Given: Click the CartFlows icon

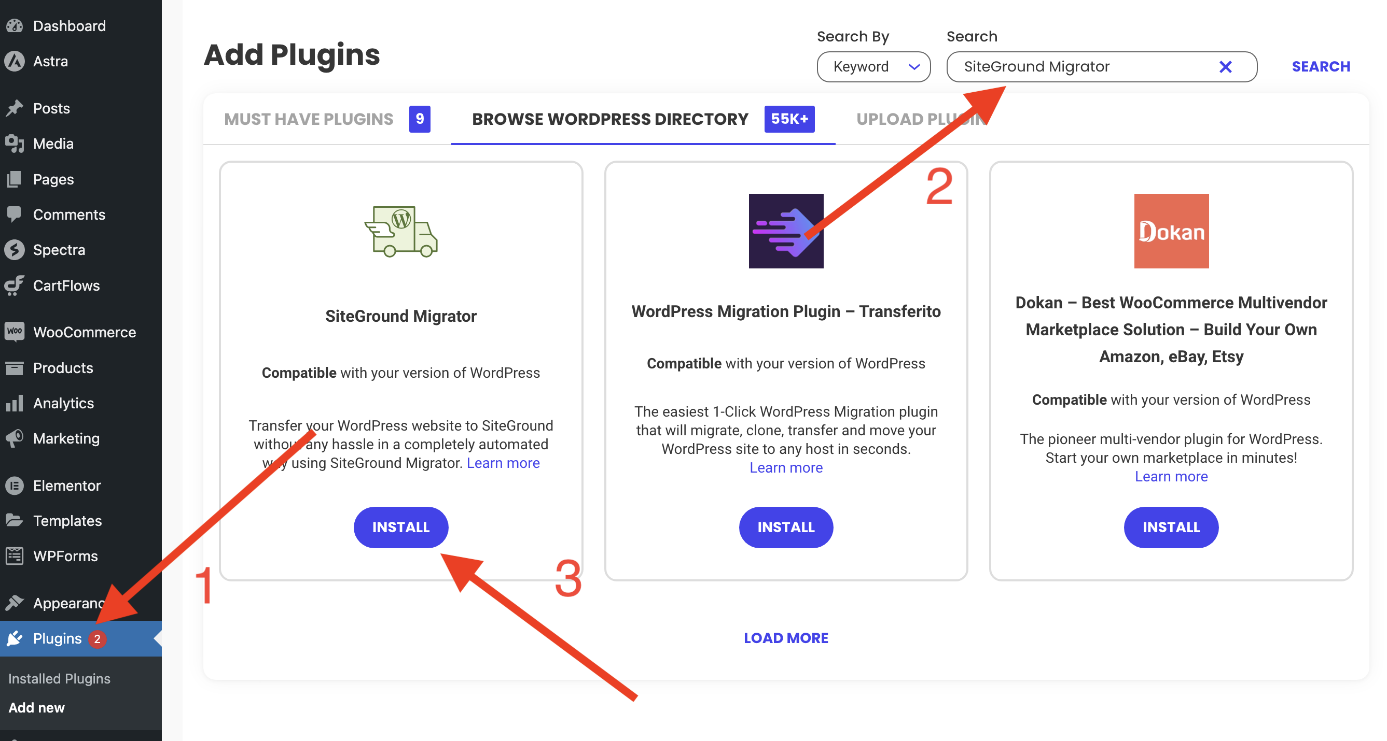Looking at the screenshot, I should [15, 285].
